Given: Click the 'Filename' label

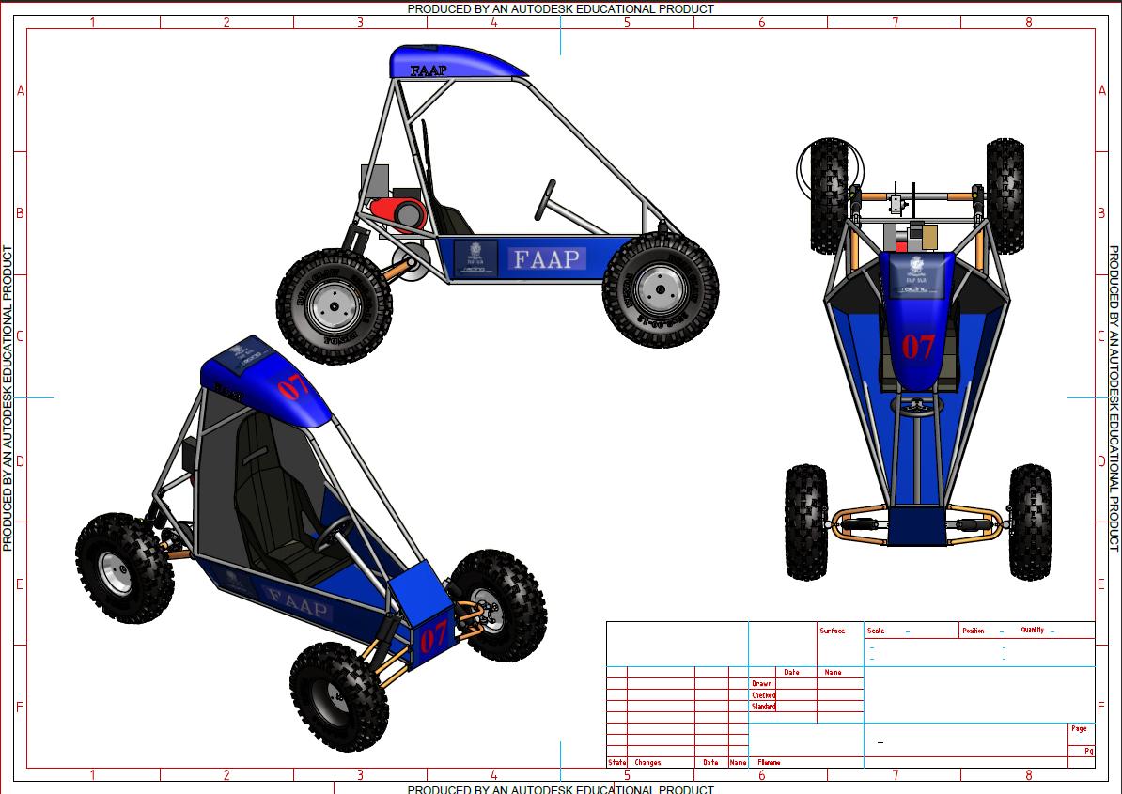Looking at the screenshot, I should click(770, 763).
